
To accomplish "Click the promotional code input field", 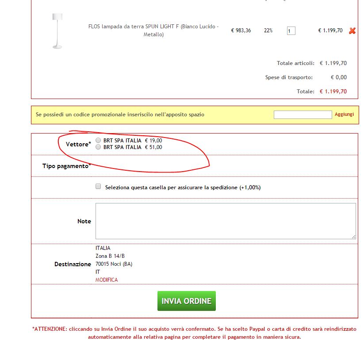I will [x=303, y=115].
